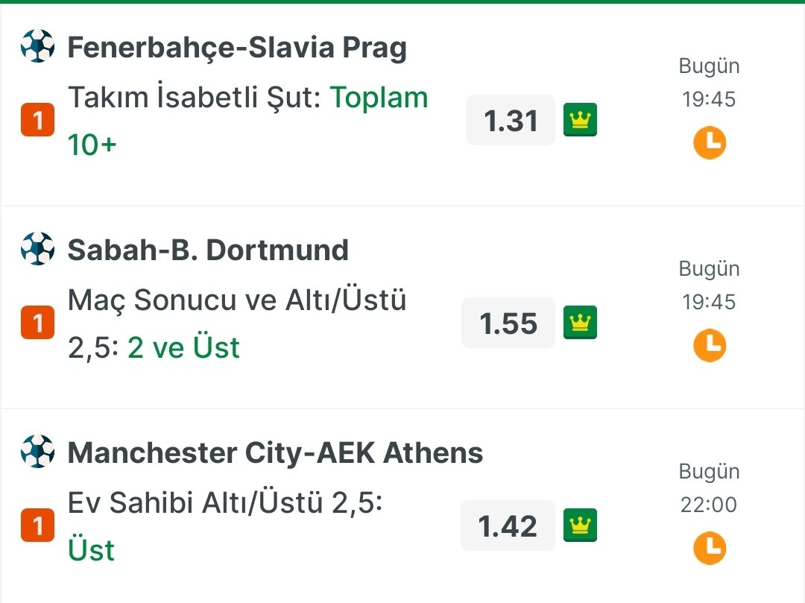This screenshot has height=603, width=805.
Task: Select the 1.55 odds button
Action: (508, 323)
